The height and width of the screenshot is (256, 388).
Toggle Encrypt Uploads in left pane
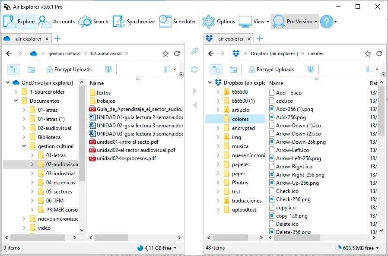pyautogui.click(x=69, y=70)
